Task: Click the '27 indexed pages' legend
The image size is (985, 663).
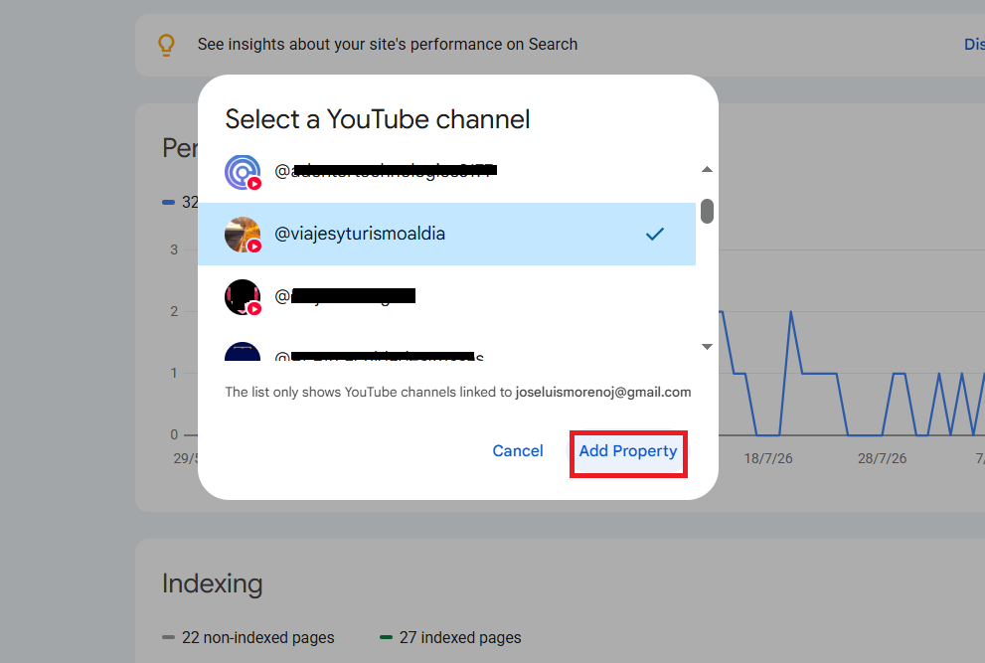Action: [x=450, y=637]
